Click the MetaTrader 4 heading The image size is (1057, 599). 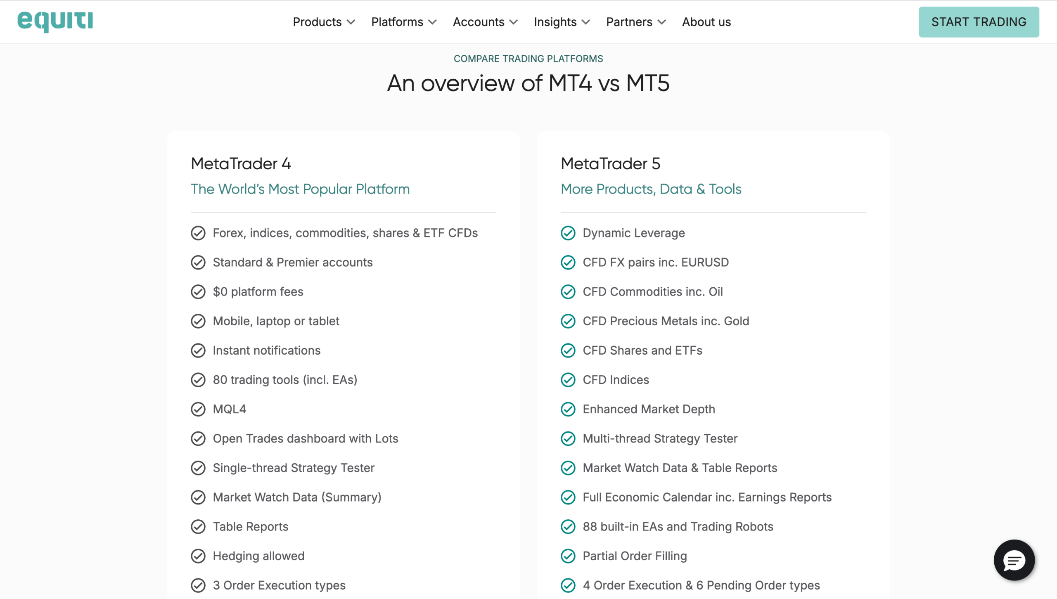pyautogui.click(x=241, y=164)
